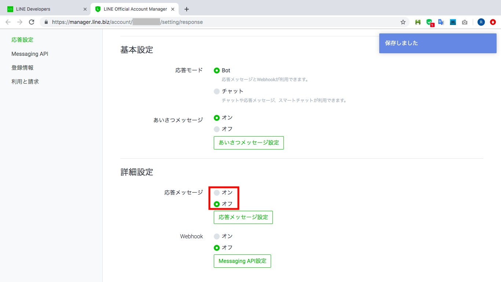
Task: Click the 詳細設定 section heading
Action: (137, 172)
